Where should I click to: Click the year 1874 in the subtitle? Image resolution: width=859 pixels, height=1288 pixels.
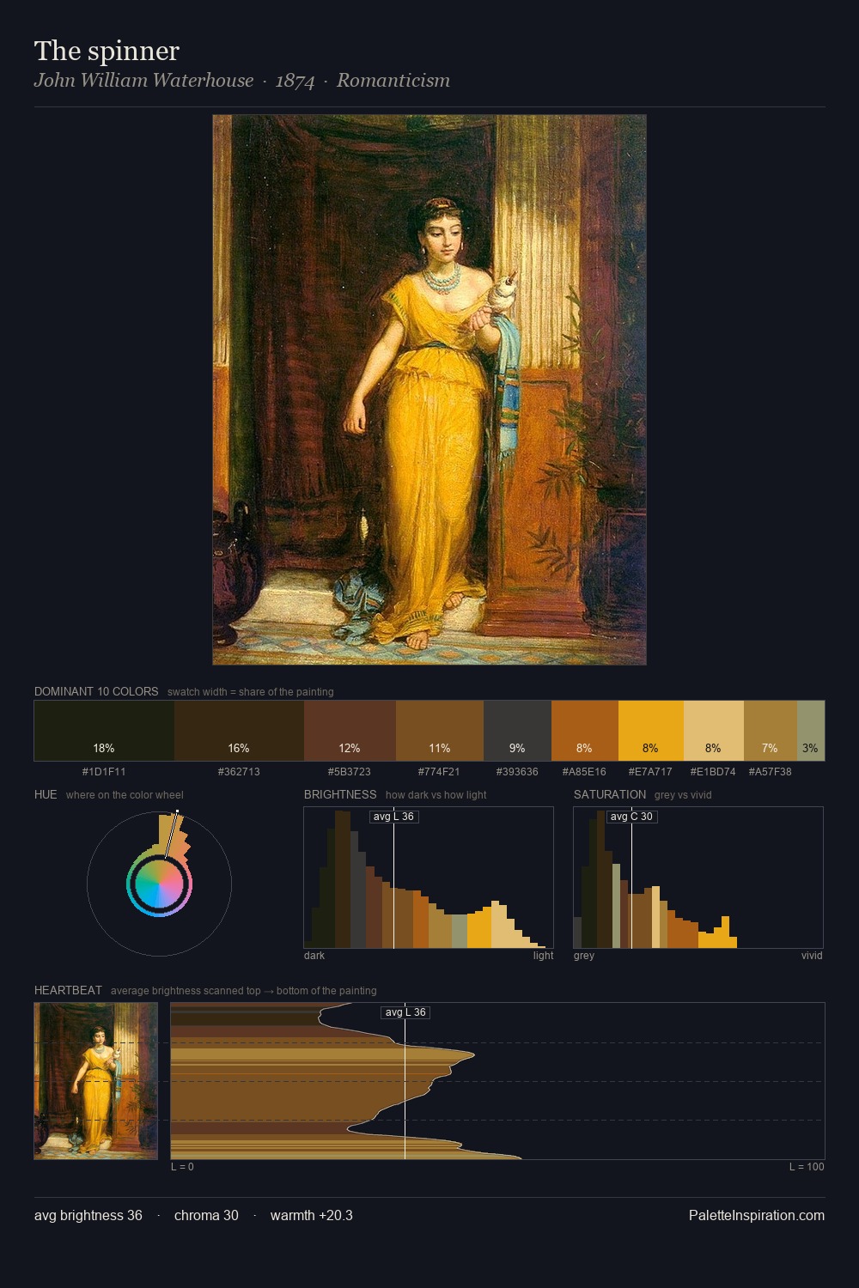pyautogui.click(x=295, y=81)
